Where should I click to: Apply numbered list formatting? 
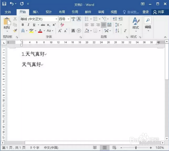click(x=95, y=19)
